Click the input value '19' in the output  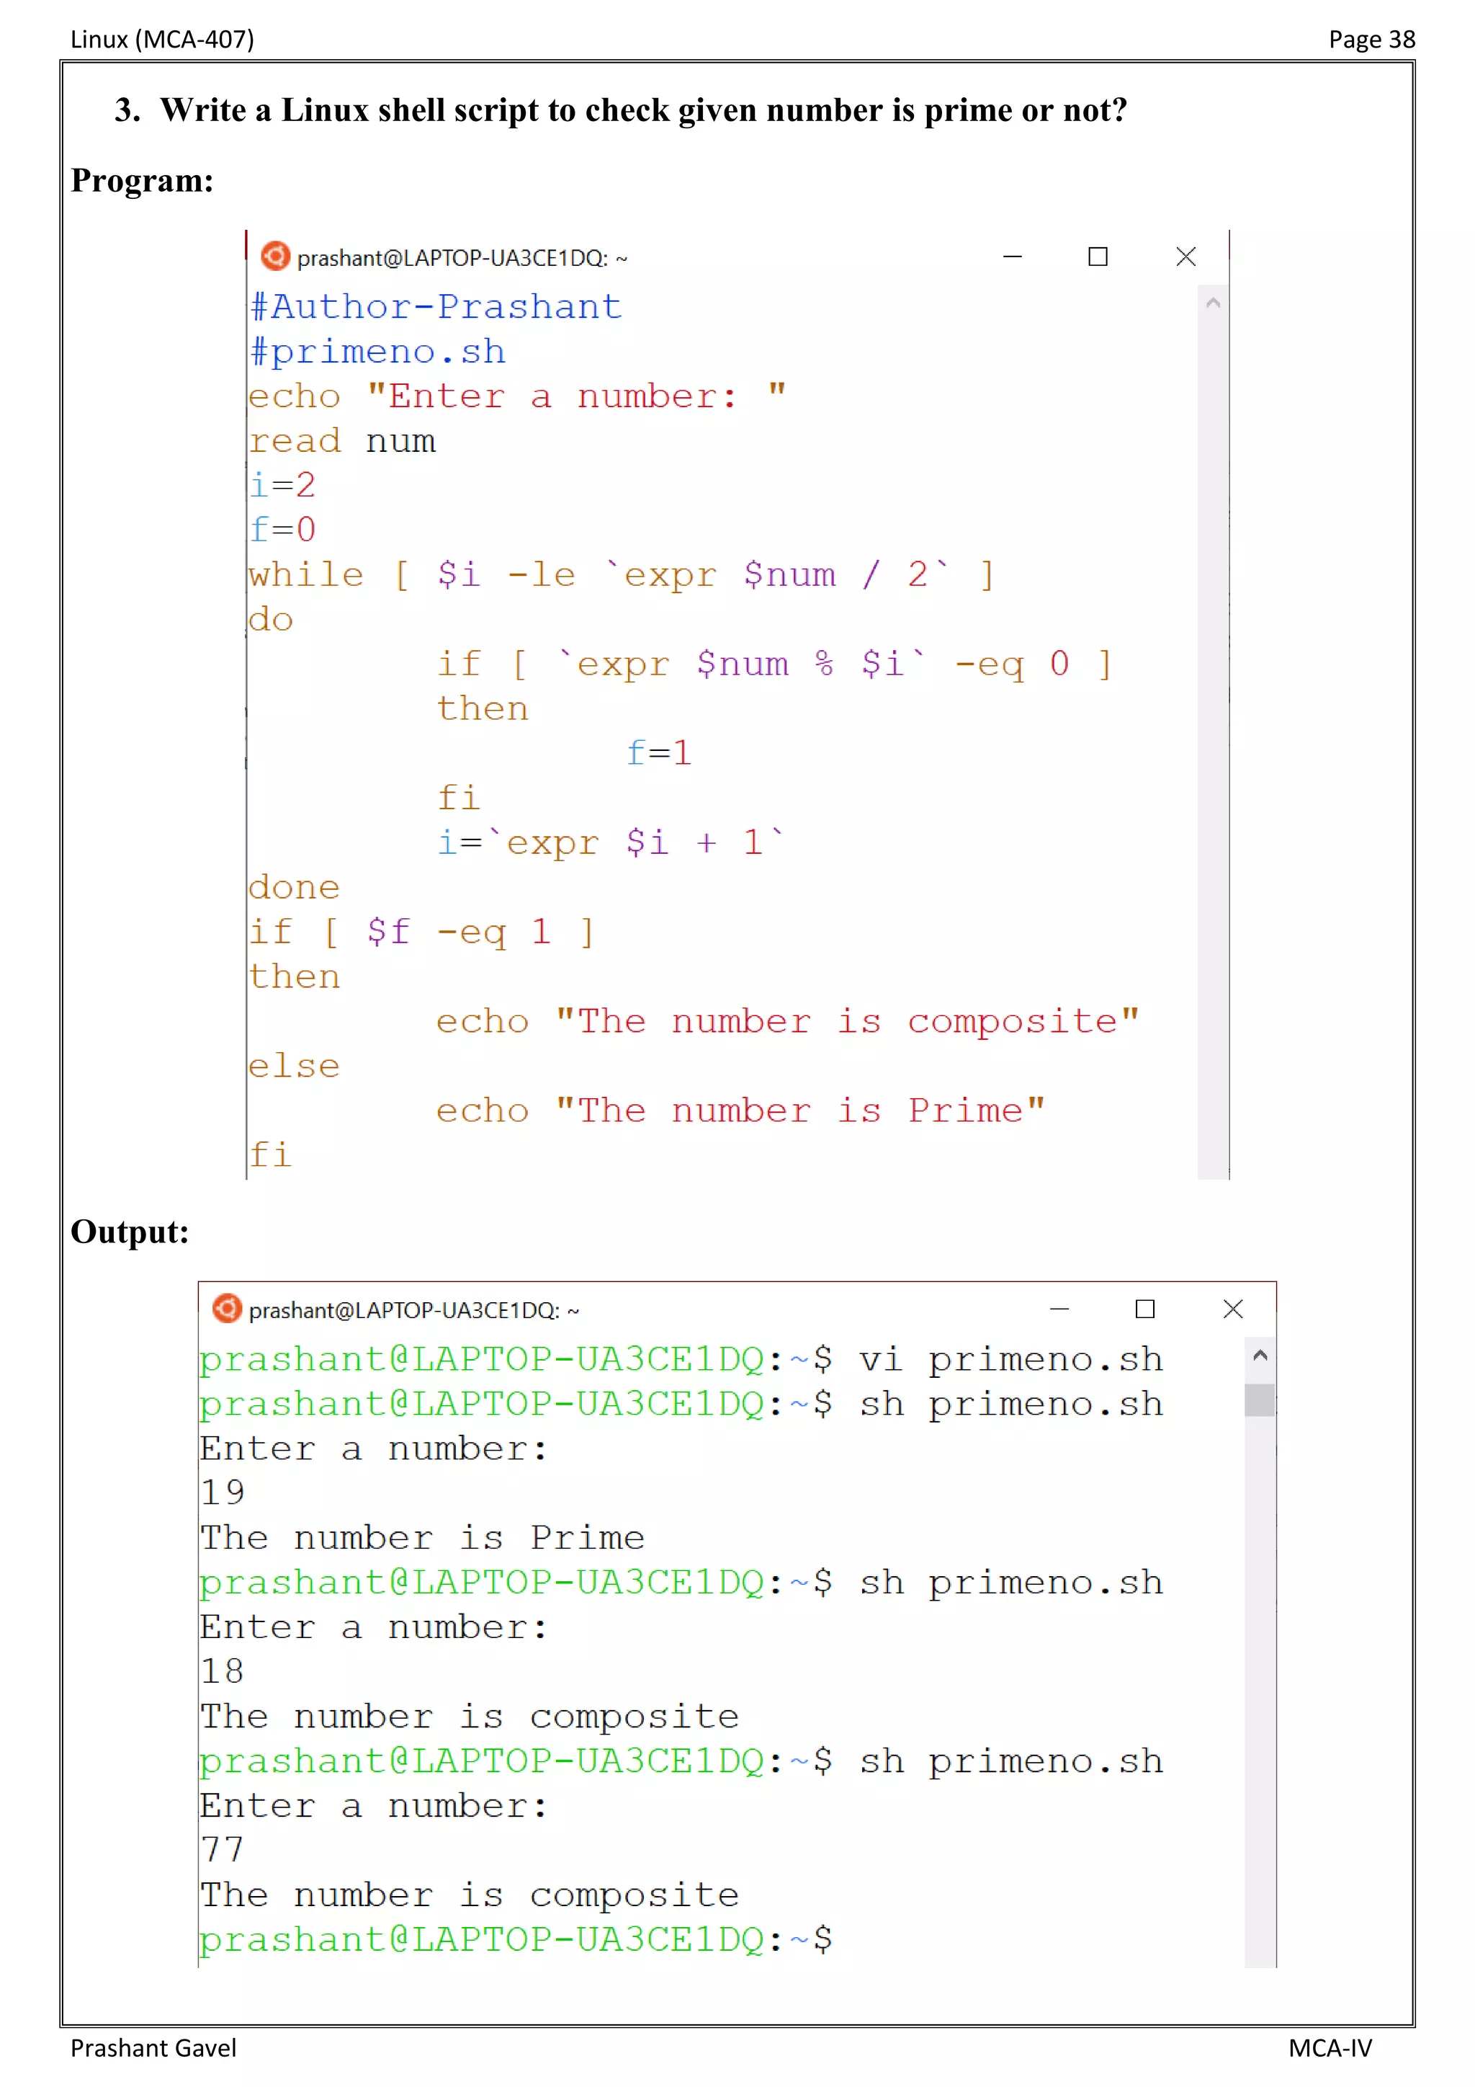point(223,1492)
